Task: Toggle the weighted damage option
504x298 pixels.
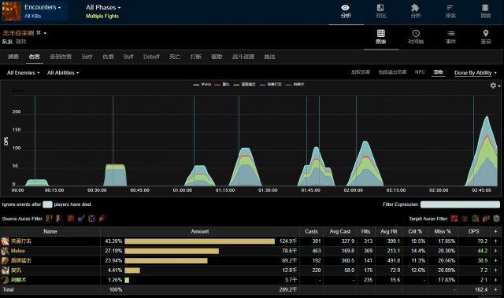Action: [x=361, y=72]
